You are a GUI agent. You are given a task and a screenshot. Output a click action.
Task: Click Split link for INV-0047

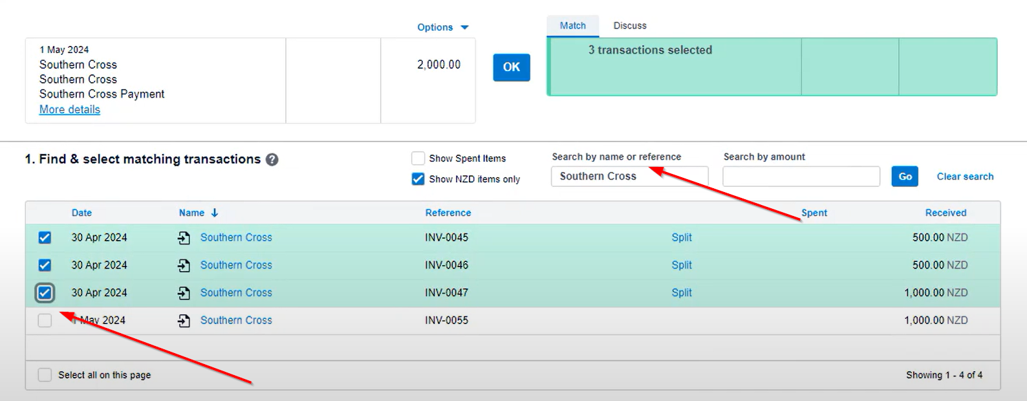pyautogui.click(x=682, y=293)
